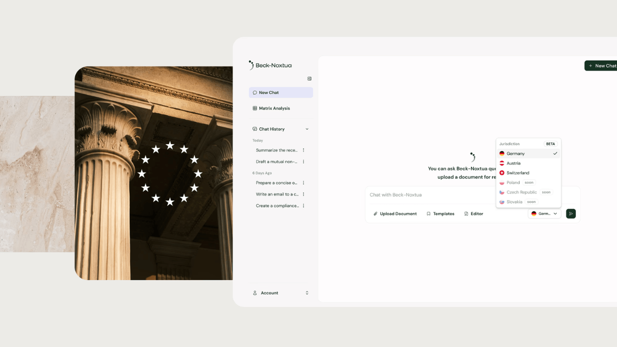The width and height of the screenshot is (617, 347).
Task: Click the Beck-Noxtua logo icon
Action: [x=251, y=65]
